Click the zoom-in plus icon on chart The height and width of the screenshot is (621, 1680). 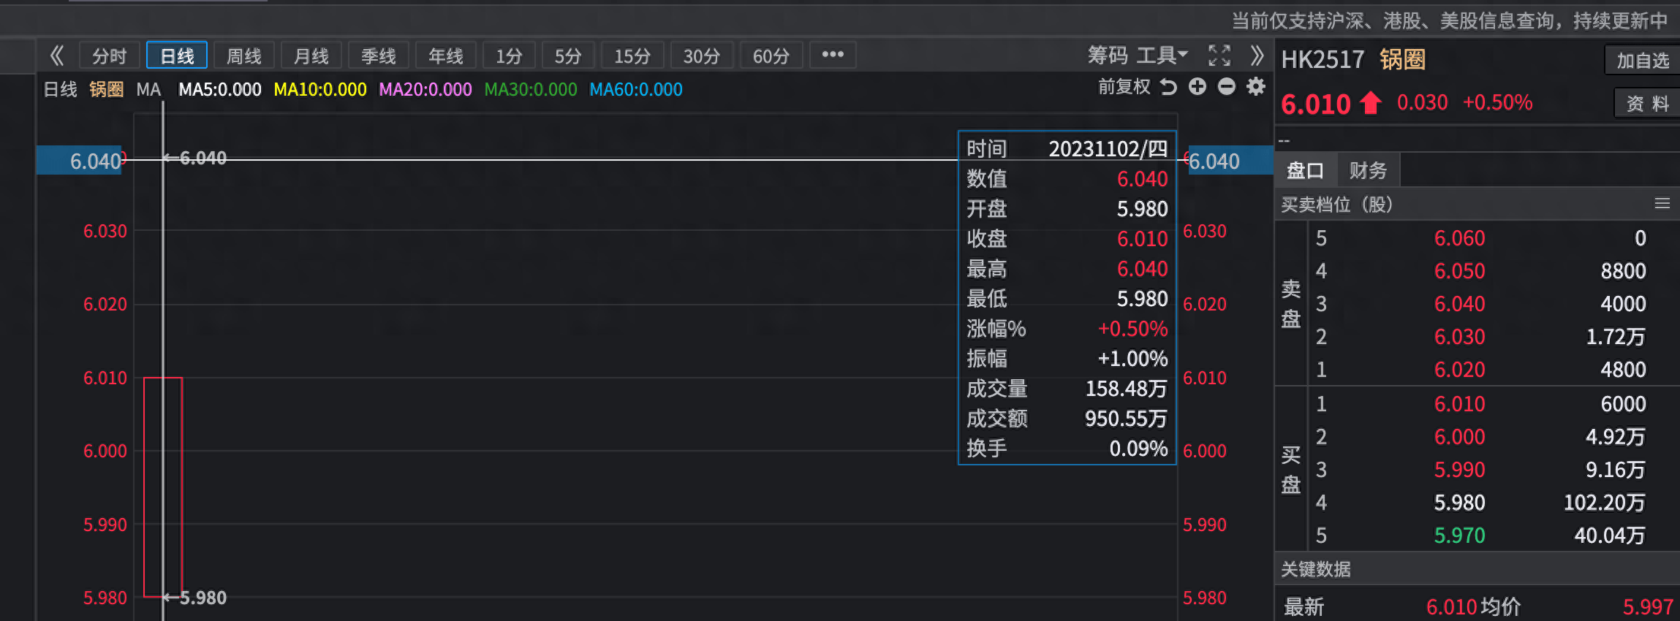pyautogui.click(x=1197, y=87)
